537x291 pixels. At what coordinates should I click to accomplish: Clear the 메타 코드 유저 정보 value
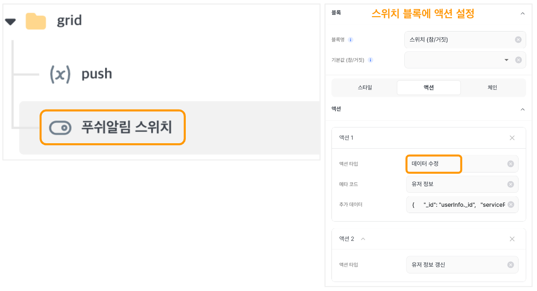(x=510, y=184)
